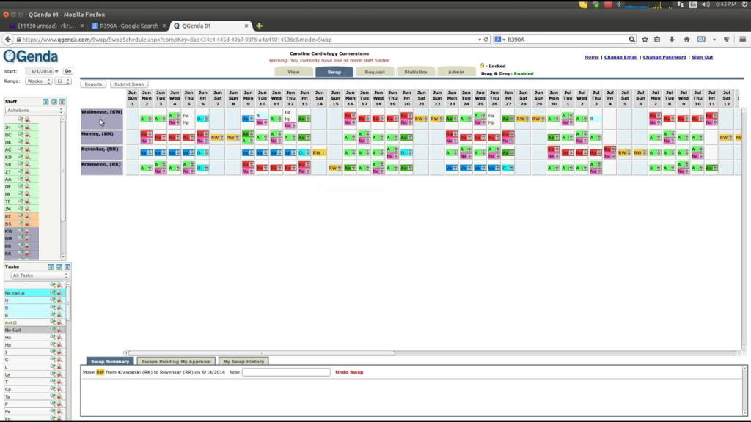Toggle check-all icon in Staff header
This screenshot has width=751, height=422.
coord(54,101)
